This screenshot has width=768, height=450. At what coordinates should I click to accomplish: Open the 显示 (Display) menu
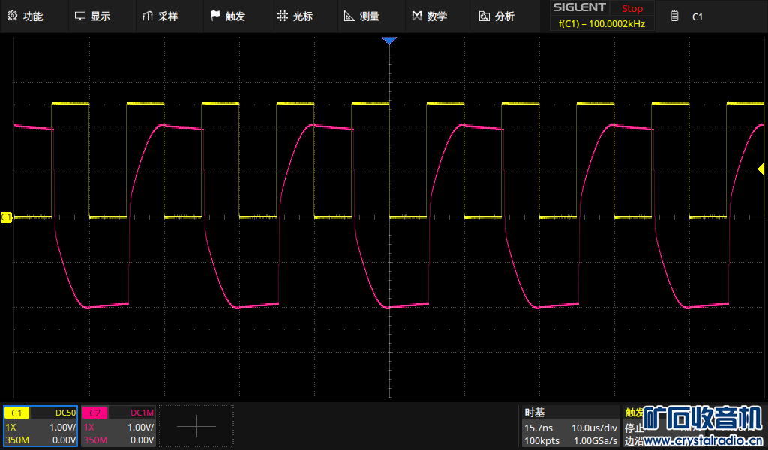click(92, 16)
